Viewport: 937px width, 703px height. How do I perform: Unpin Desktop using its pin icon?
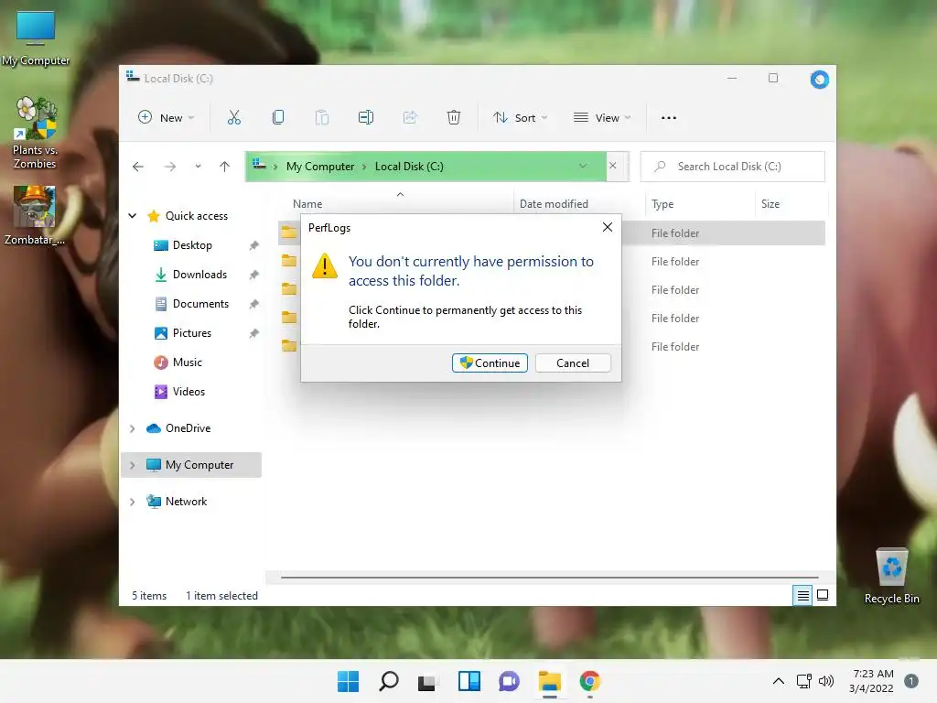coord(254,245)
